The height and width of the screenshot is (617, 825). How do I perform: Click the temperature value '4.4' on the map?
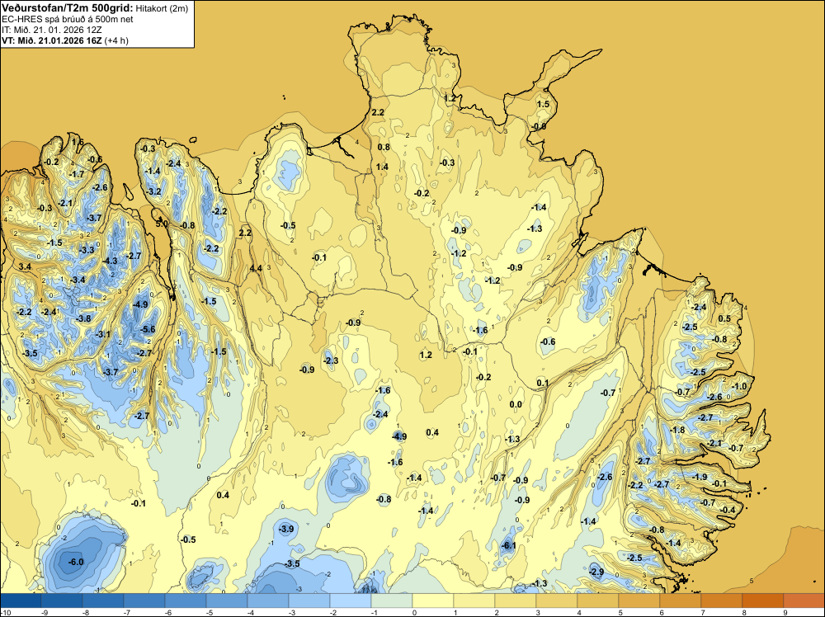pyautogui.click(x=255, y=268)
